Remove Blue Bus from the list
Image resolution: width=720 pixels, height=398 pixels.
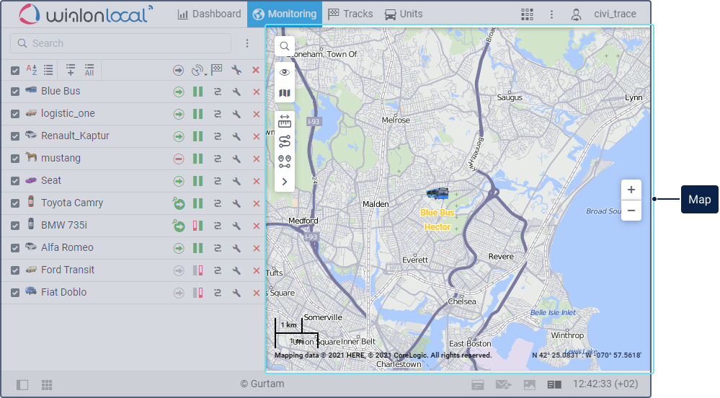tap(257, 92)
